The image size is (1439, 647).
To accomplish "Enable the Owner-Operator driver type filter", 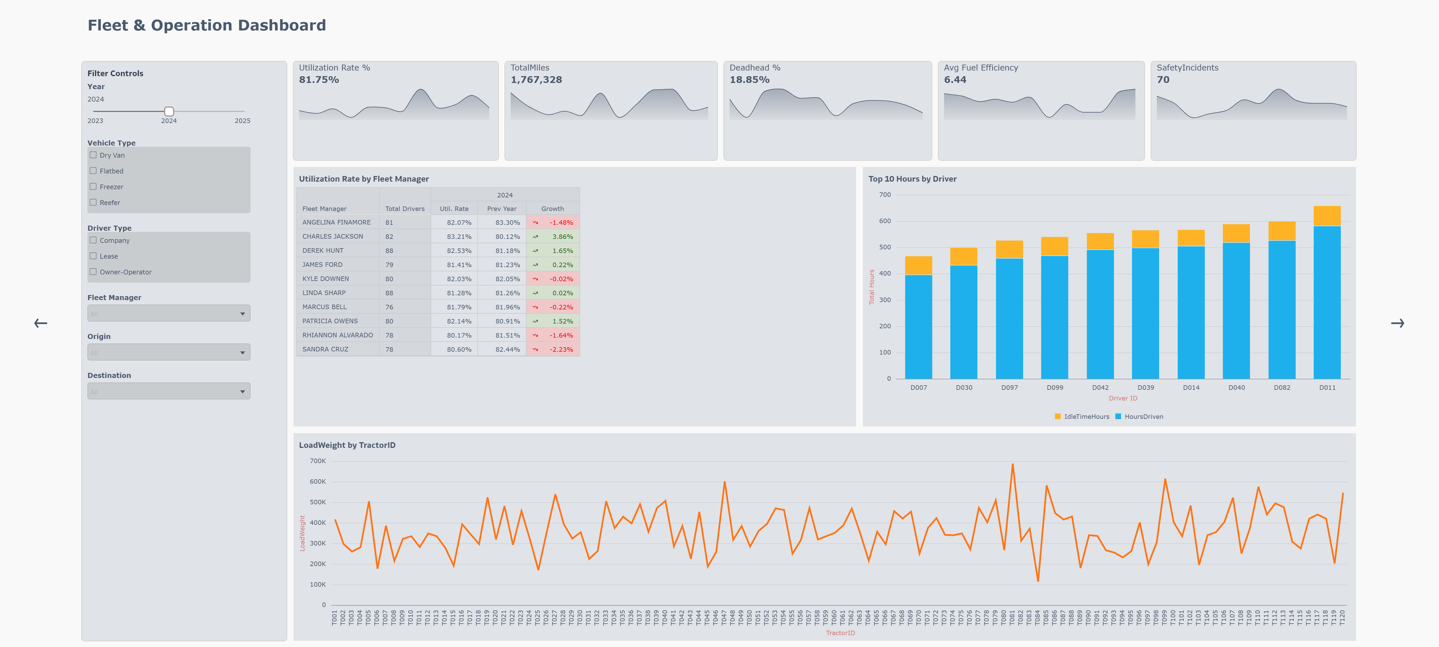I will [93, 271].
